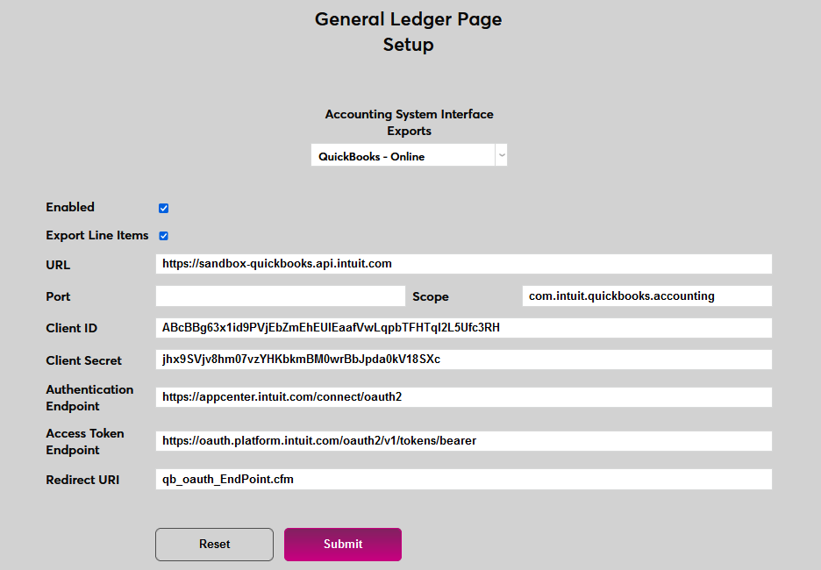Click the empty Port input field
This screenshot has height=570, width=821.
[x=280, y=296]
